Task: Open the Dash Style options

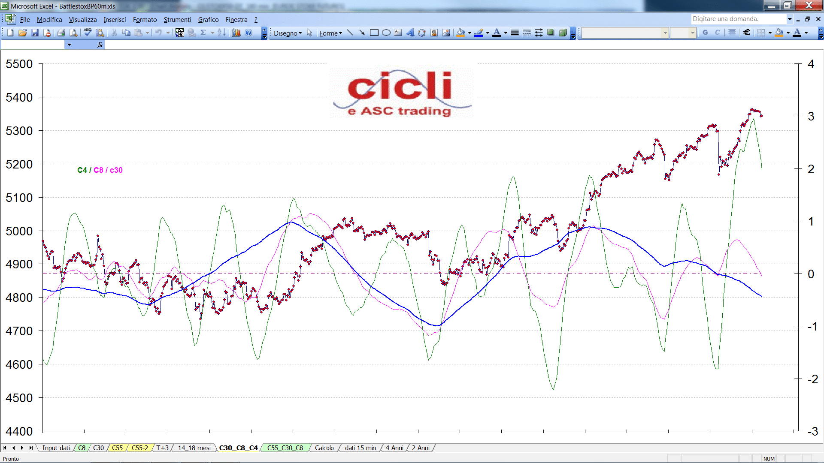Action: [527, 33]
